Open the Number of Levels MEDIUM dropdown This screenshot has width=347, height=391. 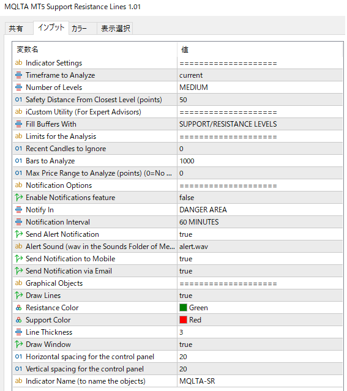[259, 88]
